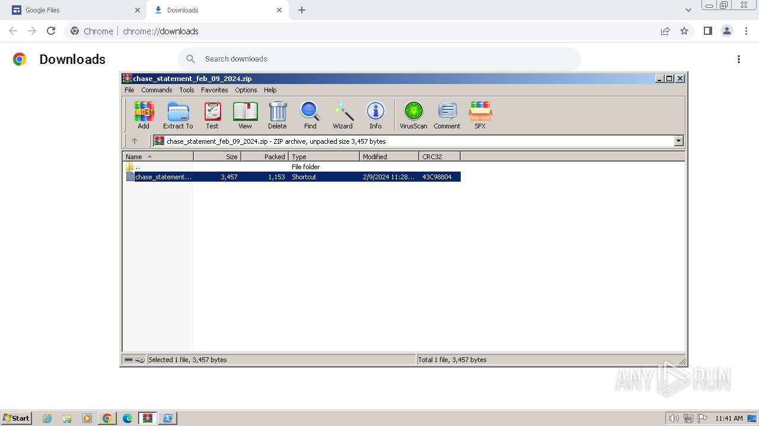Sort files by CRC32 column header
The width and height of the screenshot is (759, 426).
(x=439, y=157)
